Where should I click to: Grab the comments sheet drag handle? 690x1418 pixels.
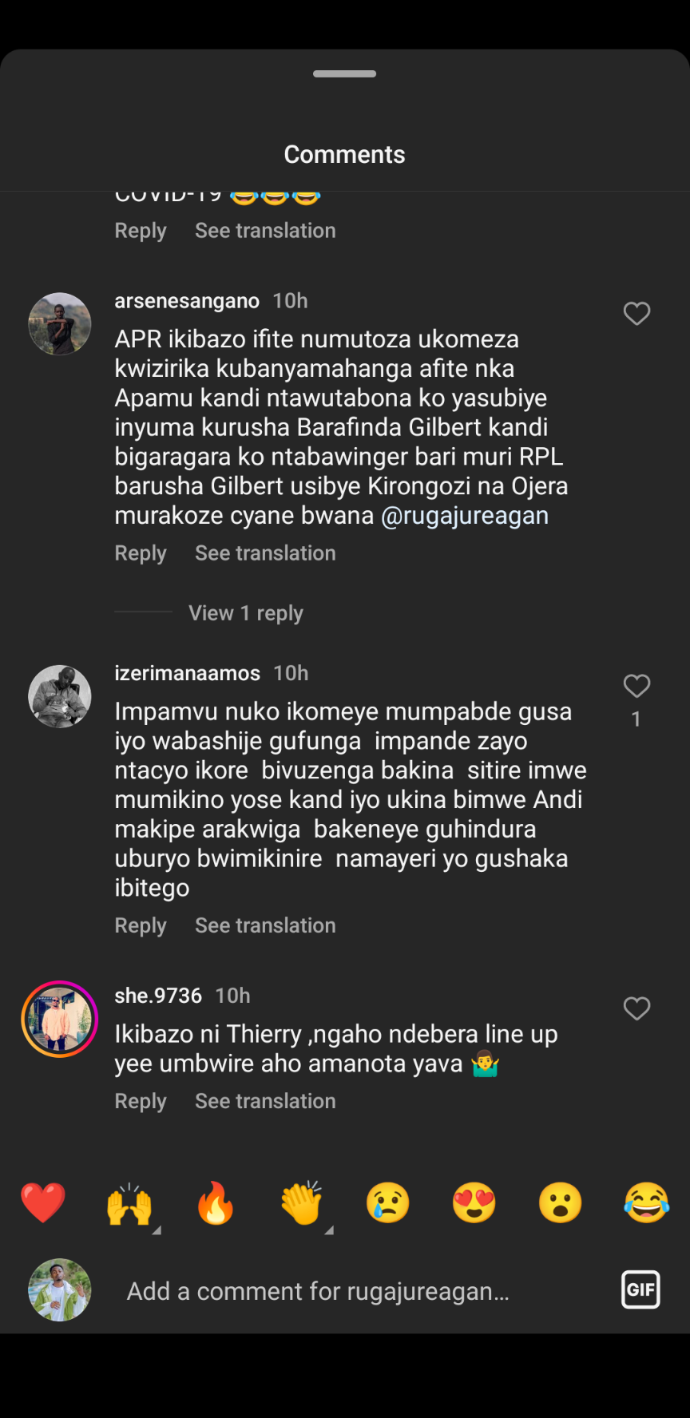(344, 73)
